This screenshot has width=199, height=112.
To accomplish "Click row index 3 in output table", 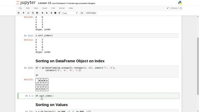I will click(x=37, y=89).
